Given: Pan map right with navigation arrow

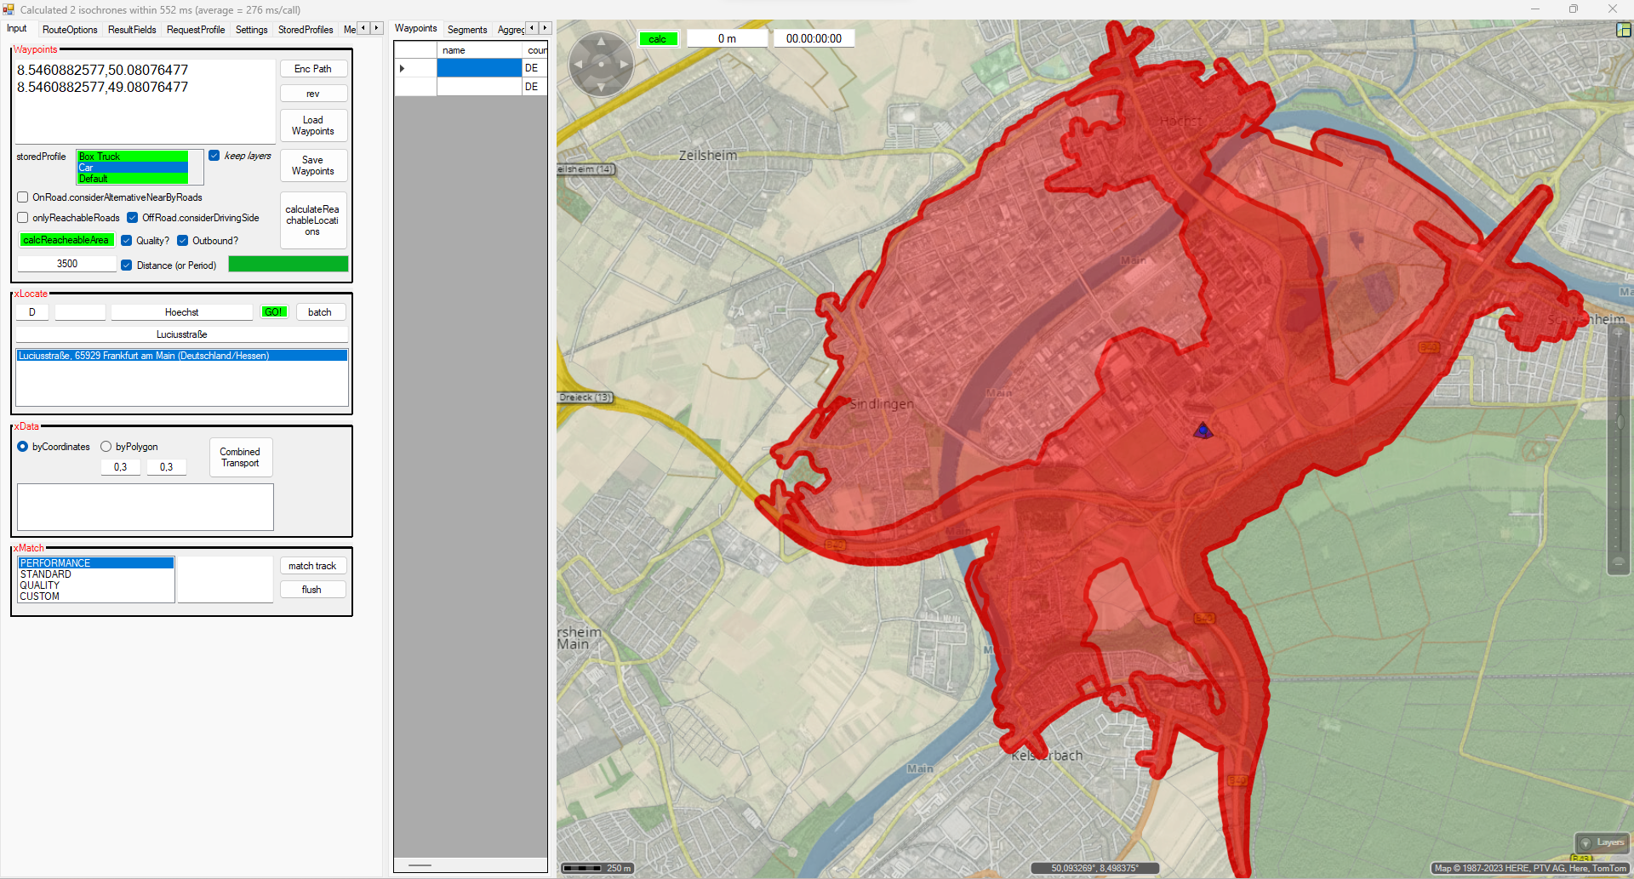Looking at the screenshot, I should click(624, 64).
